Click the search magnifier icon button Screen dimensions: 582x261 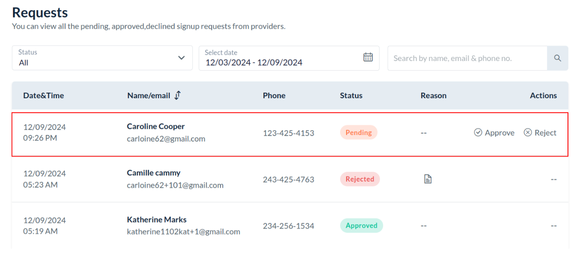[x=557, y=58]
